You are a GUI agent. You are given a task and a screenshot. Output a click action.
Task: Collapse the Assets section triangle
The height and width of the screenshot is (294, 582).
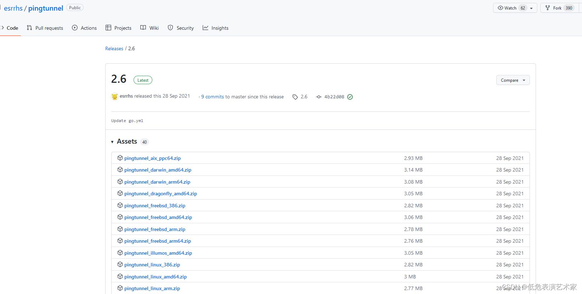[112, 142]
